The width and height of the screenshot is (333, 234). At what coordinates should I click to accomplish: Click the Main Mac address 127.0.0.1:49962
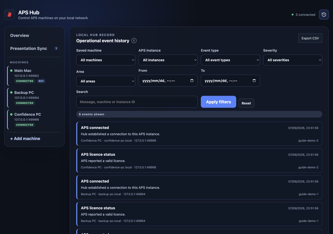[x=27, y=76]
